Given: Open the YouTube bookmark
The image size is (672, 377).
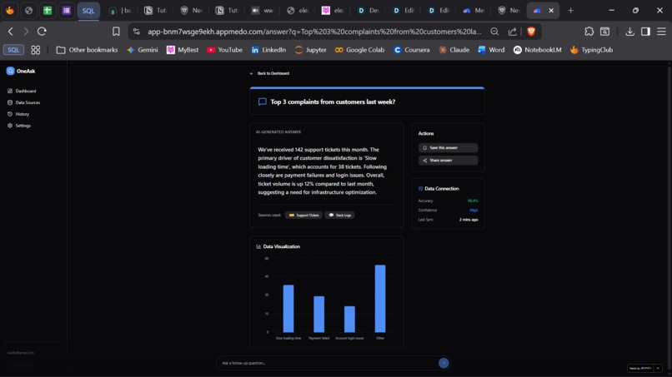Looking at the screenshot, I should (x=224, y=50).
